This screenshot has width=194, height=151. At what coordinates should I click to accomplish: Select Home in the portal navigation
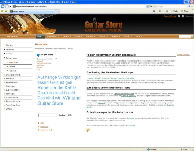40,36
